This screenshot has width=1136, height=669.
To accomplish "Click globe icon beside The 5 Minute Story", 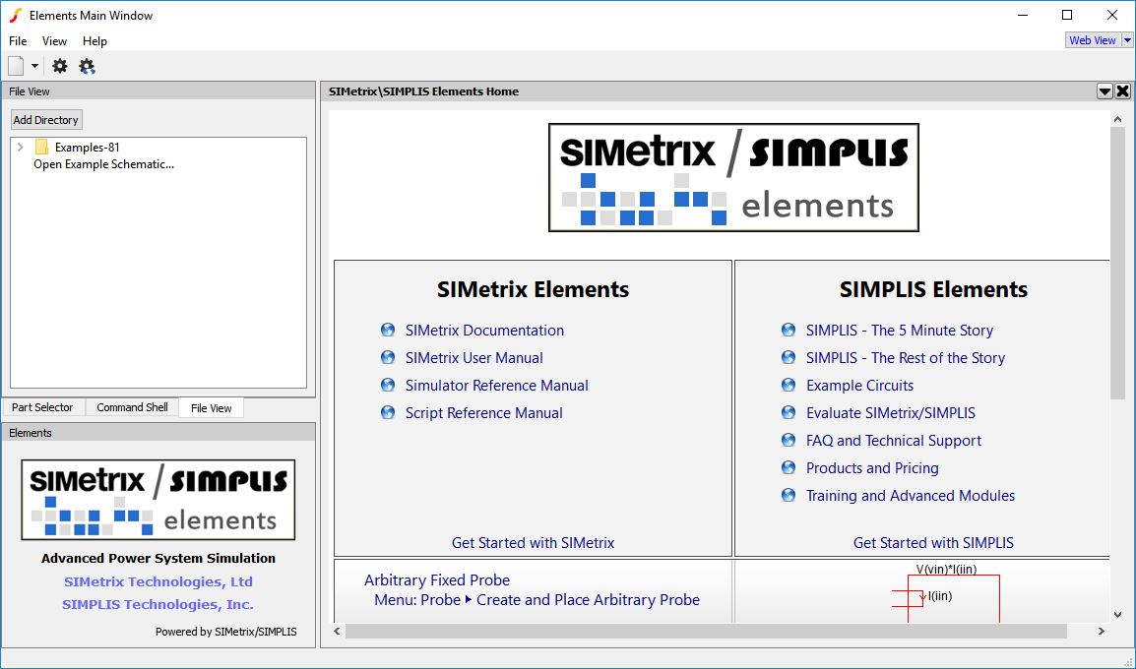I will coord(789,331).
